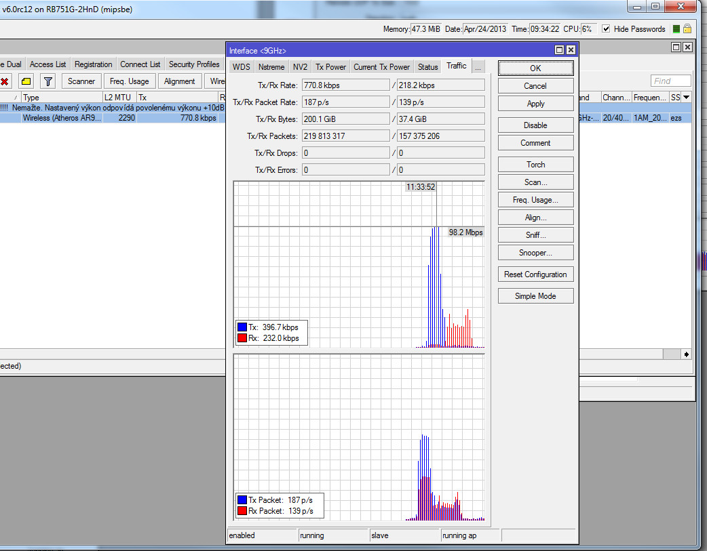Switch to Simple Mode

pos(535,296)
